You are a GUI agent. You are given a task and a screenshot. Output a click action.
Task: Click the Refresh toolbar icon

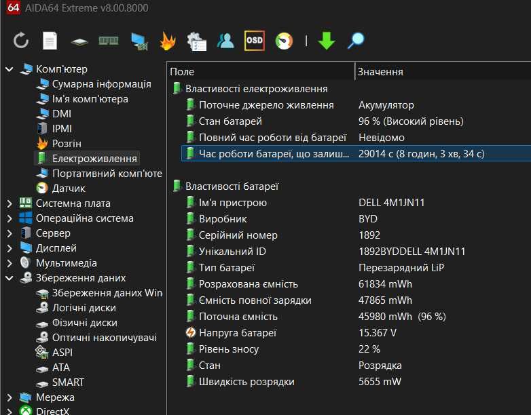pyautogui.click(x=21, y=41)
